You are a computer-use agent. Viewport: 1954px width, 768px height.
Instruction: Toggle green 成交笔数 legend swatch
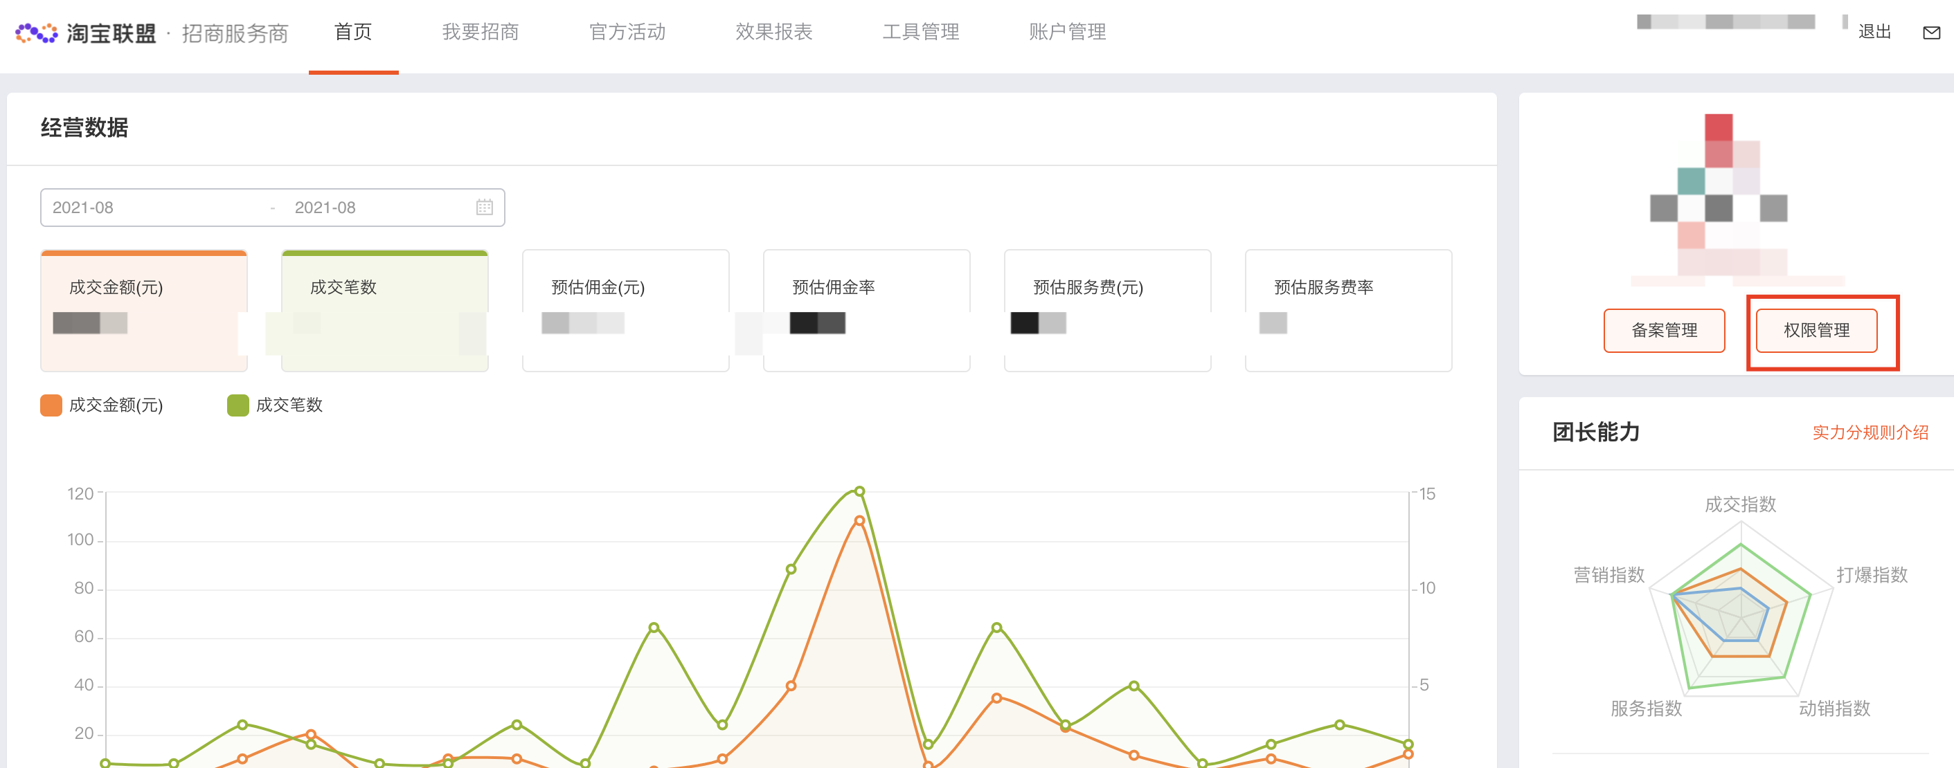[x=238, y=405]
